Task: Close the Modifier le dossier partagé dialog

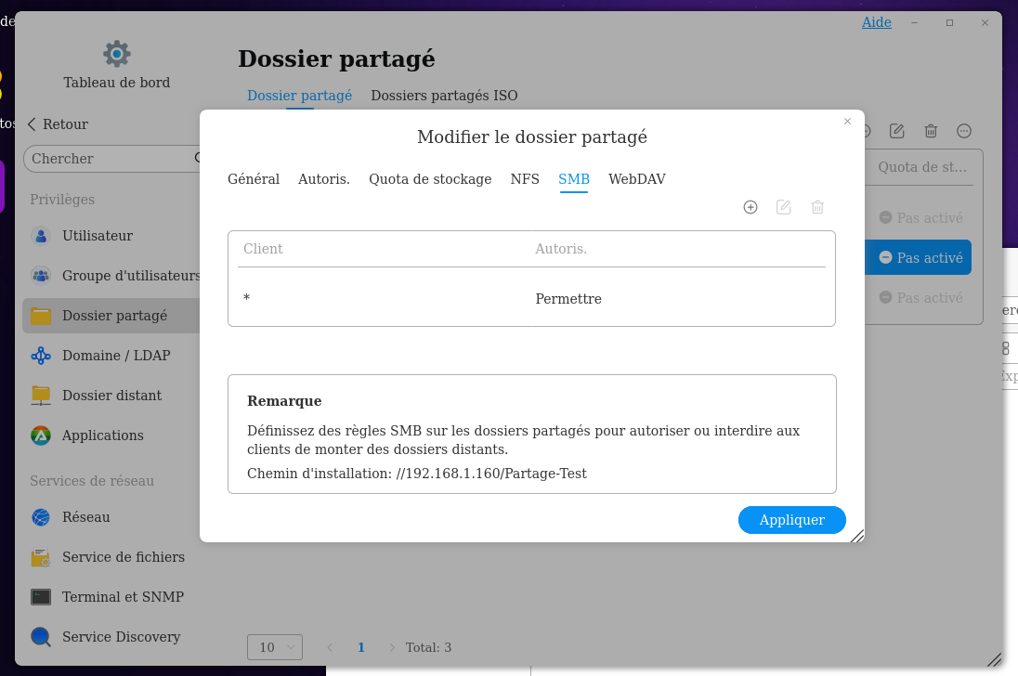Action: (x=847, y=122)
